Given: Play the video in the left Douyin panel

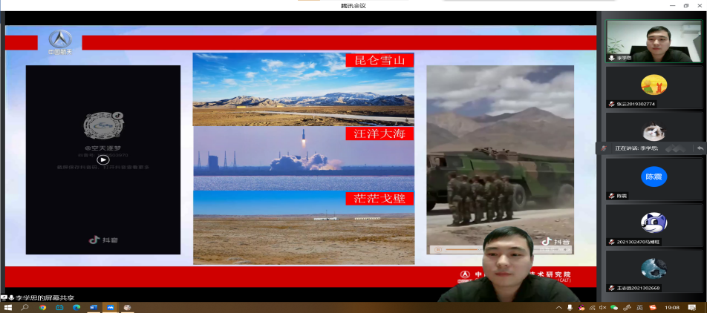Looking at the screenshot, I should tap(103, 159).
